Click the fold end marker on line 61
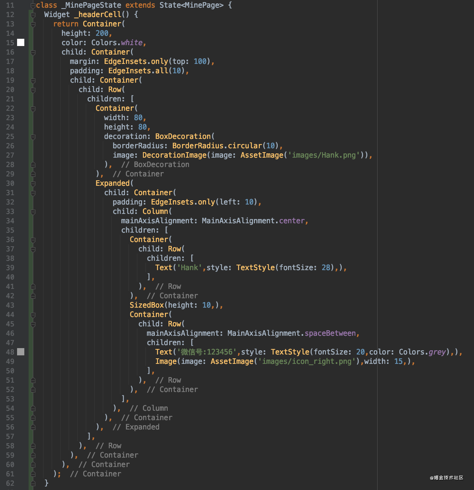 pos(33,474)
